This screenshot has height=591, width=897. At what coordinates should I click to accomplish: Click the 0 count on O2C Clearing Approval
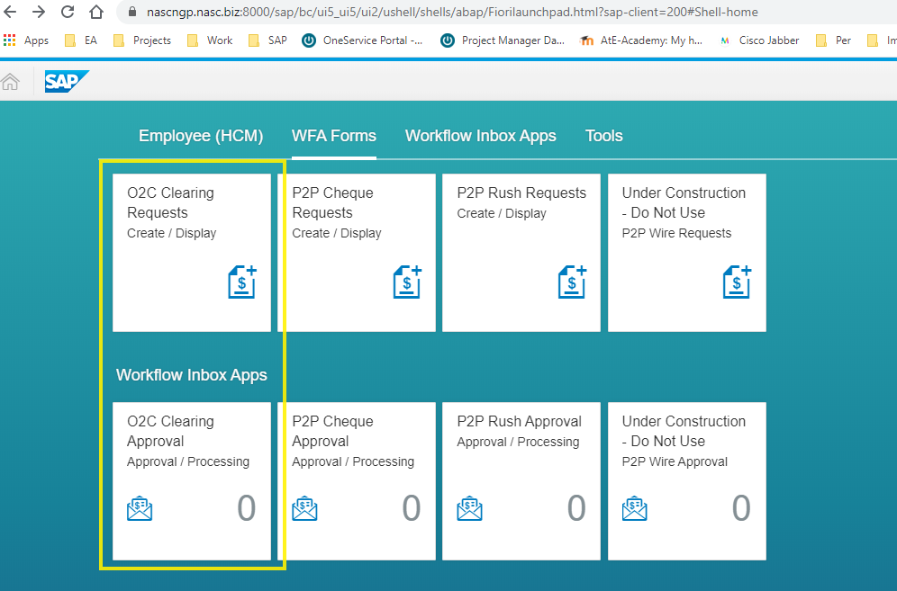[x=247, y=508]
